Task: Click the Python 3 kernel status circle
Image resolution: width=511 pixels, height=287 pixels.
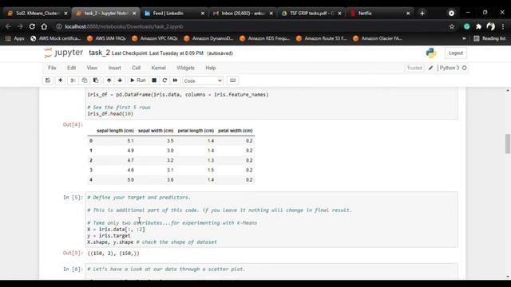Action: (465, 68)
